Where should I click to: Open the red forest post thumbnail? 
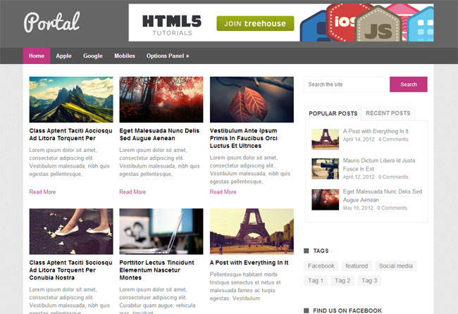(x=161, y=99)
